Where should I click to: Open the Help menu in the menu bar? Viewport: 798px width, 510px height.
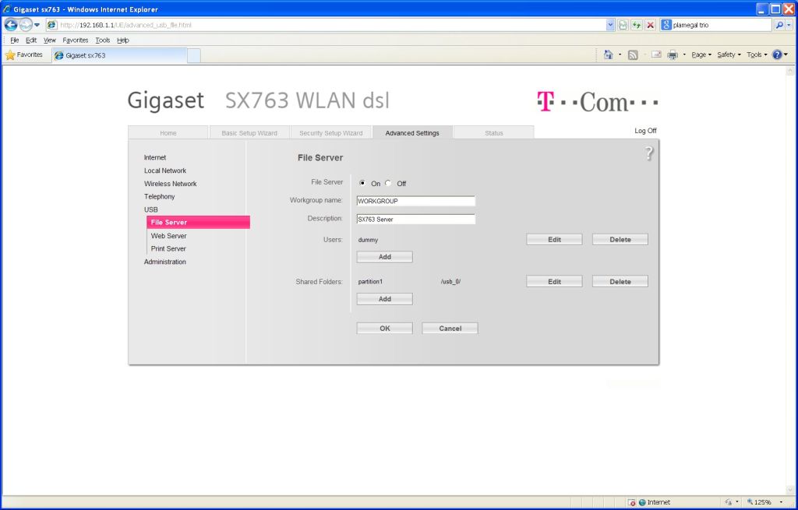(x=122, y=40)
